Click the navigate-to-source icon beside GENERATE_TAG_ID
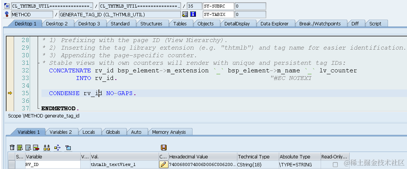This screenshot has height=169, width=407. point(185,14)
